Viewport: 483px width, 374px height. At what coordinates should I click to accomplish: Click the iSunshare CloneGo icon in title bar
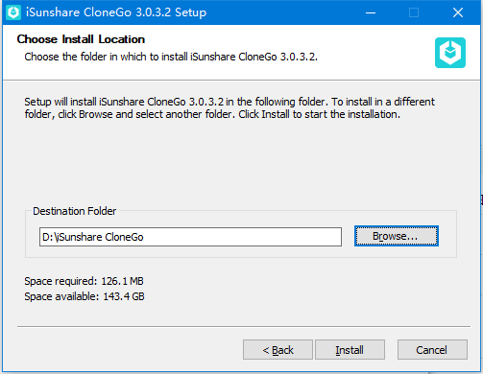tap(13, 12)
